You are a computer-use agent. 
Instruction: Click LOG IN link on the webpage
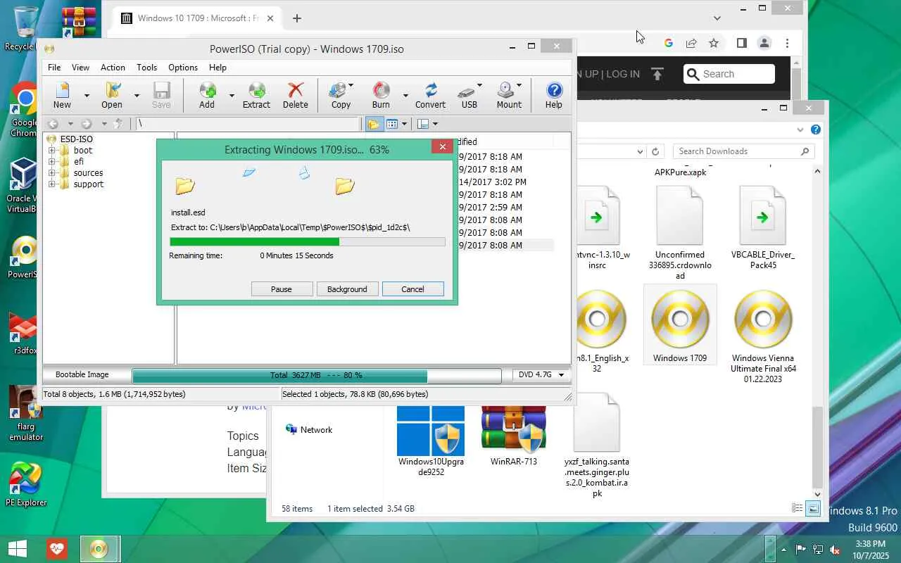click(623, 74)
